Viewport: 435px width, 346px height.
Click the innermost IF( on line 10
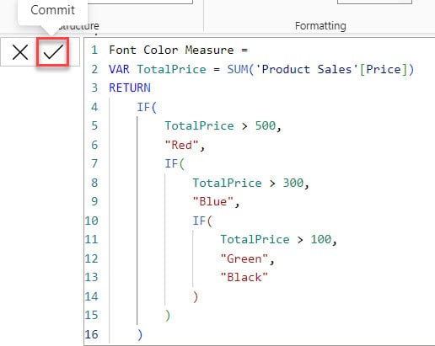pyautogui.click(x=202, y=221)
